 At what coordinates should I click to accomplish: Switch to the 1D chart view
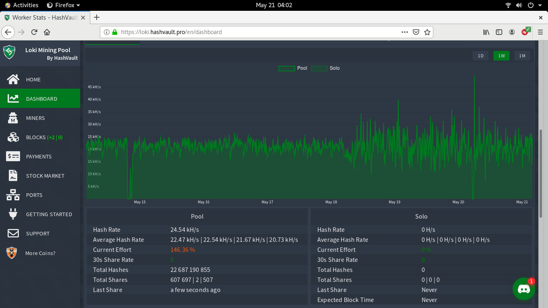tap(481, 56)
